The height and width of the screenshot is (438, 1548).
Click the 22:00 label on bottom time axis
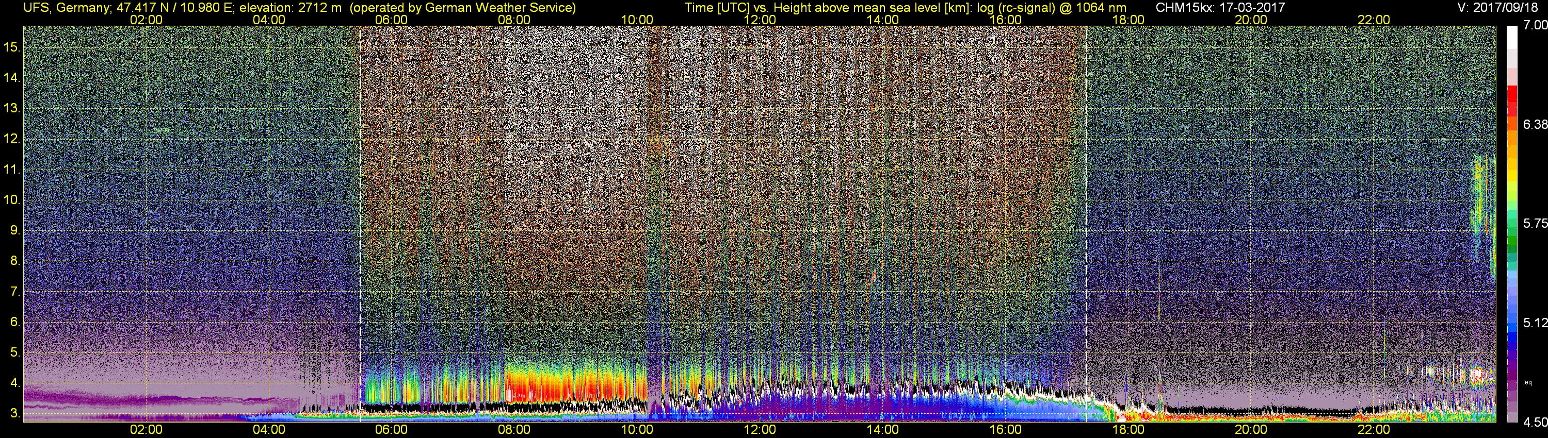click(x=1374, y=430)
